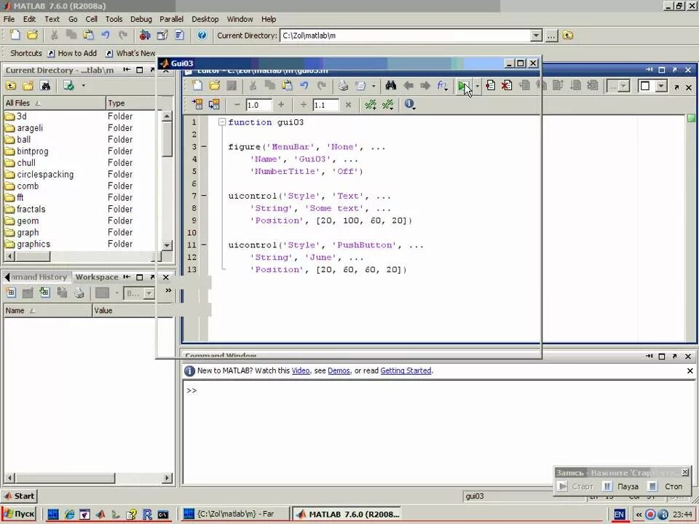Screen dimensions: 699x524
Task: Click Undo icon in main MATLAB toolbar
Action: pyautogui.click(x=106, y=35)
